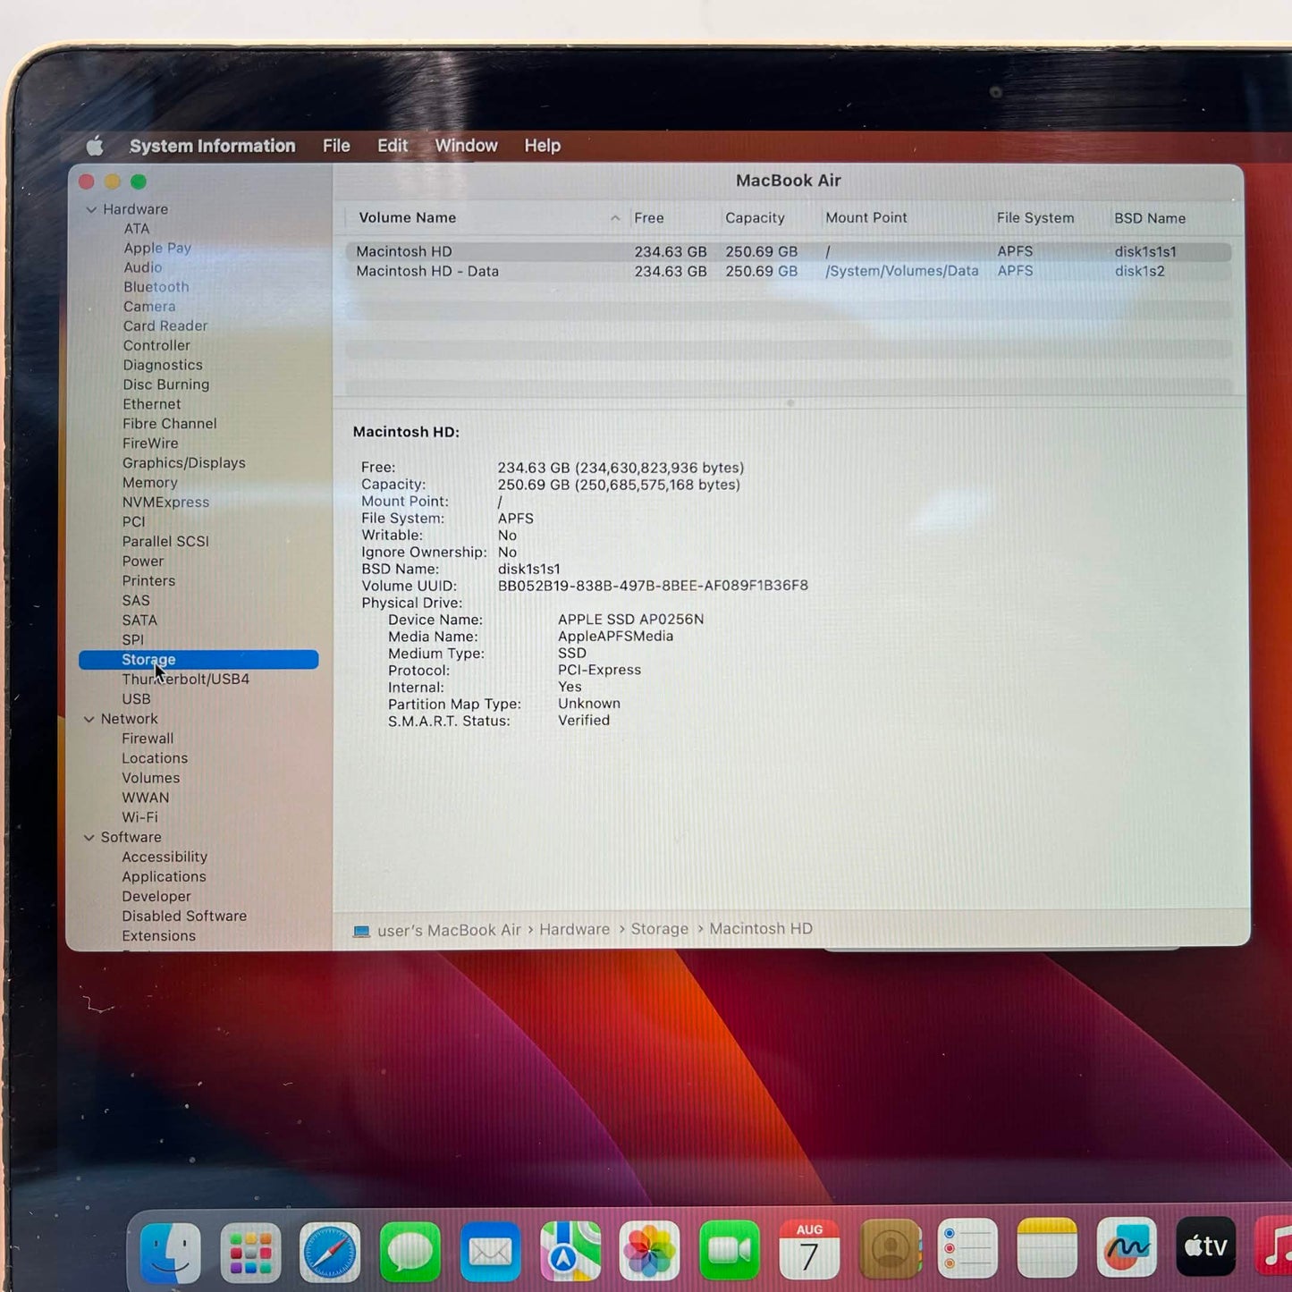1292x1292 pixels.
Task: Select Card Reader in the sidebar
Action: 165,326
